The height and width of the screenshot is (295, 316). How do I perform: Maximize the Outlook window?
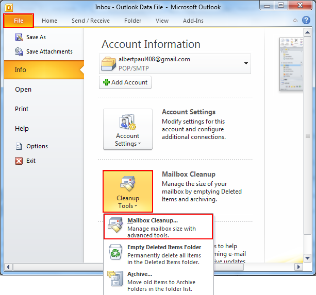coord(281,5)
